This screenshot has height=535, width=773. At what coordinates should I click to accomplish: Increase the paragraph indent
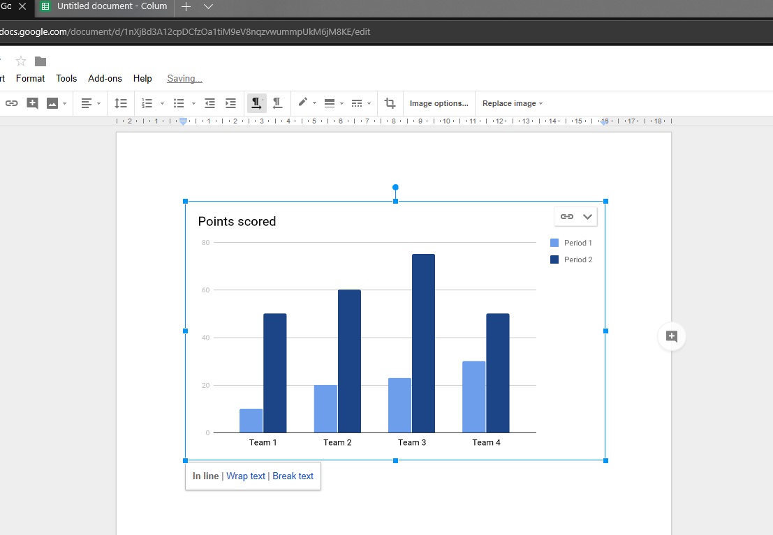(x=230, y=103)
